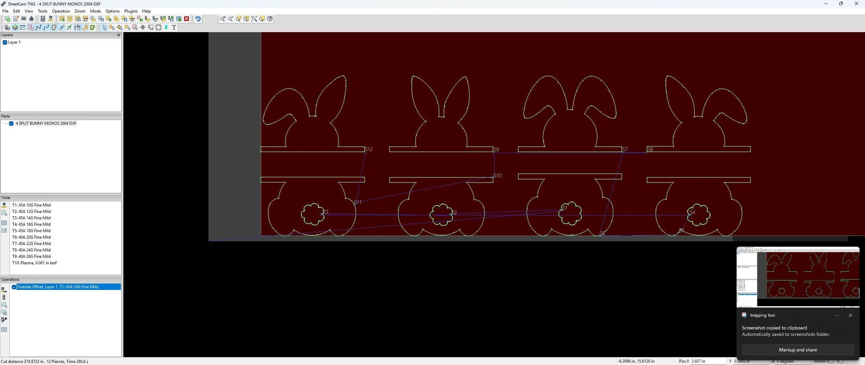Click the Layer 1 label in Layers panel
The image size is (865, 365).
click(x=14, y=42)
